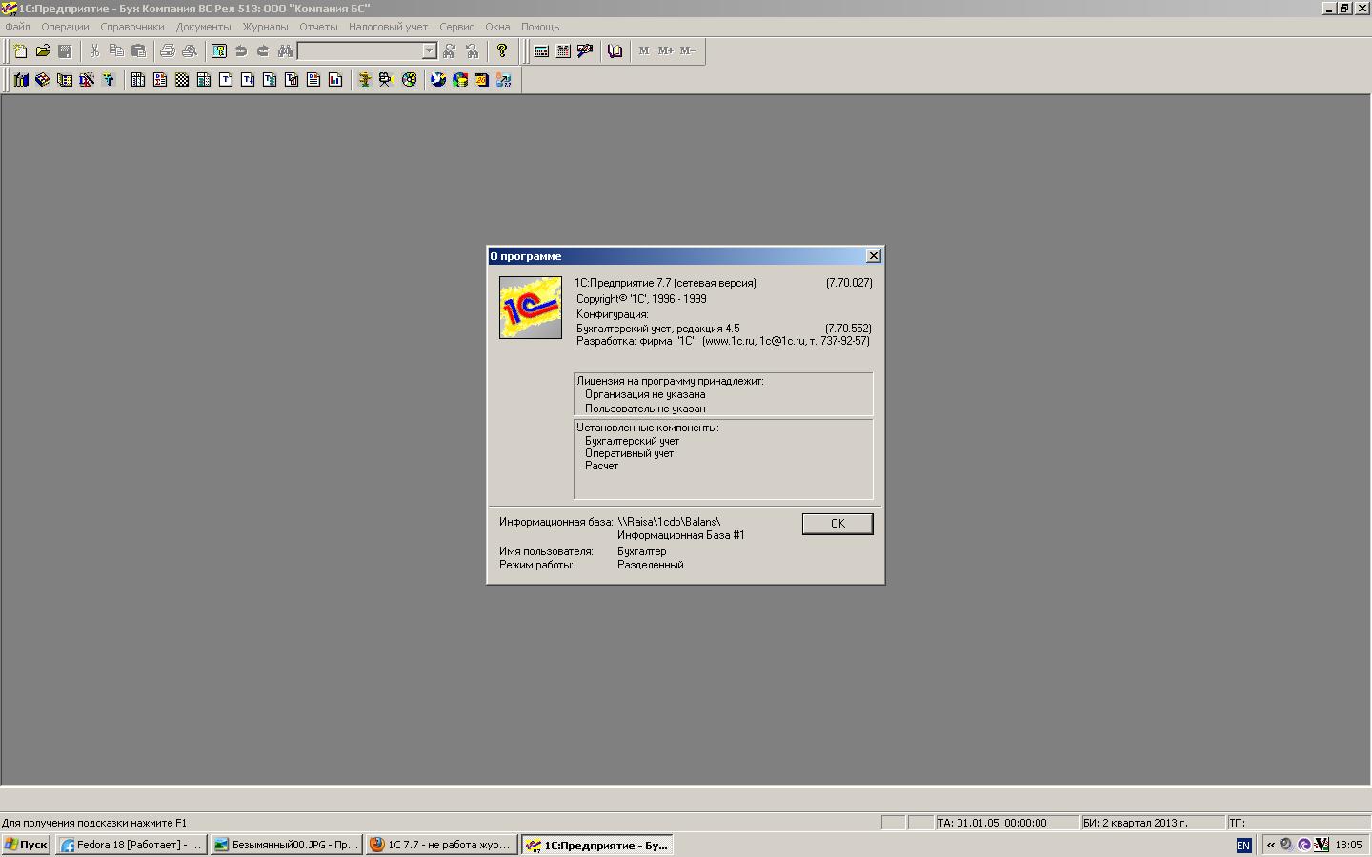This screenshot has height=857, width=1372.
Task: Click the New document toolbar icon
Action: click(x=20, y=51)
